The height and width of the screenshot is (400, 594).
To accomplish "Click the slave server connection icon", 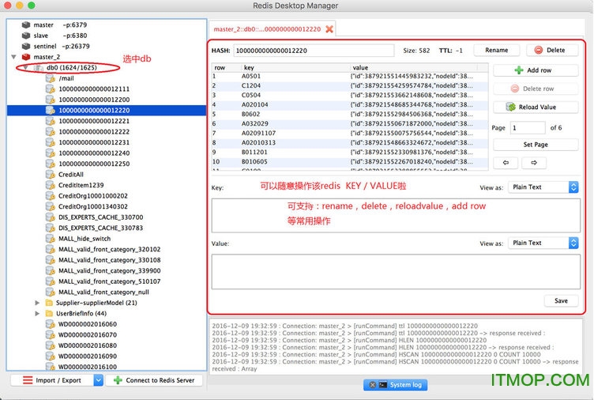I will [x=26, y=36].
